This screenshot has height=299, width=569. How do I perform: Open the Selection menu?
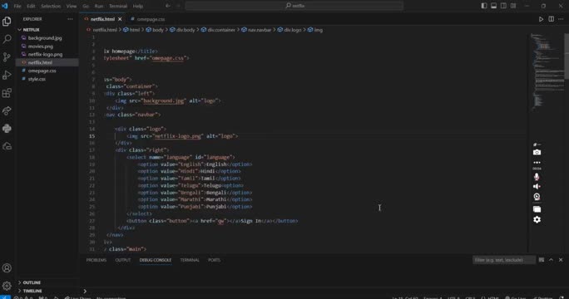click(51, 6)
